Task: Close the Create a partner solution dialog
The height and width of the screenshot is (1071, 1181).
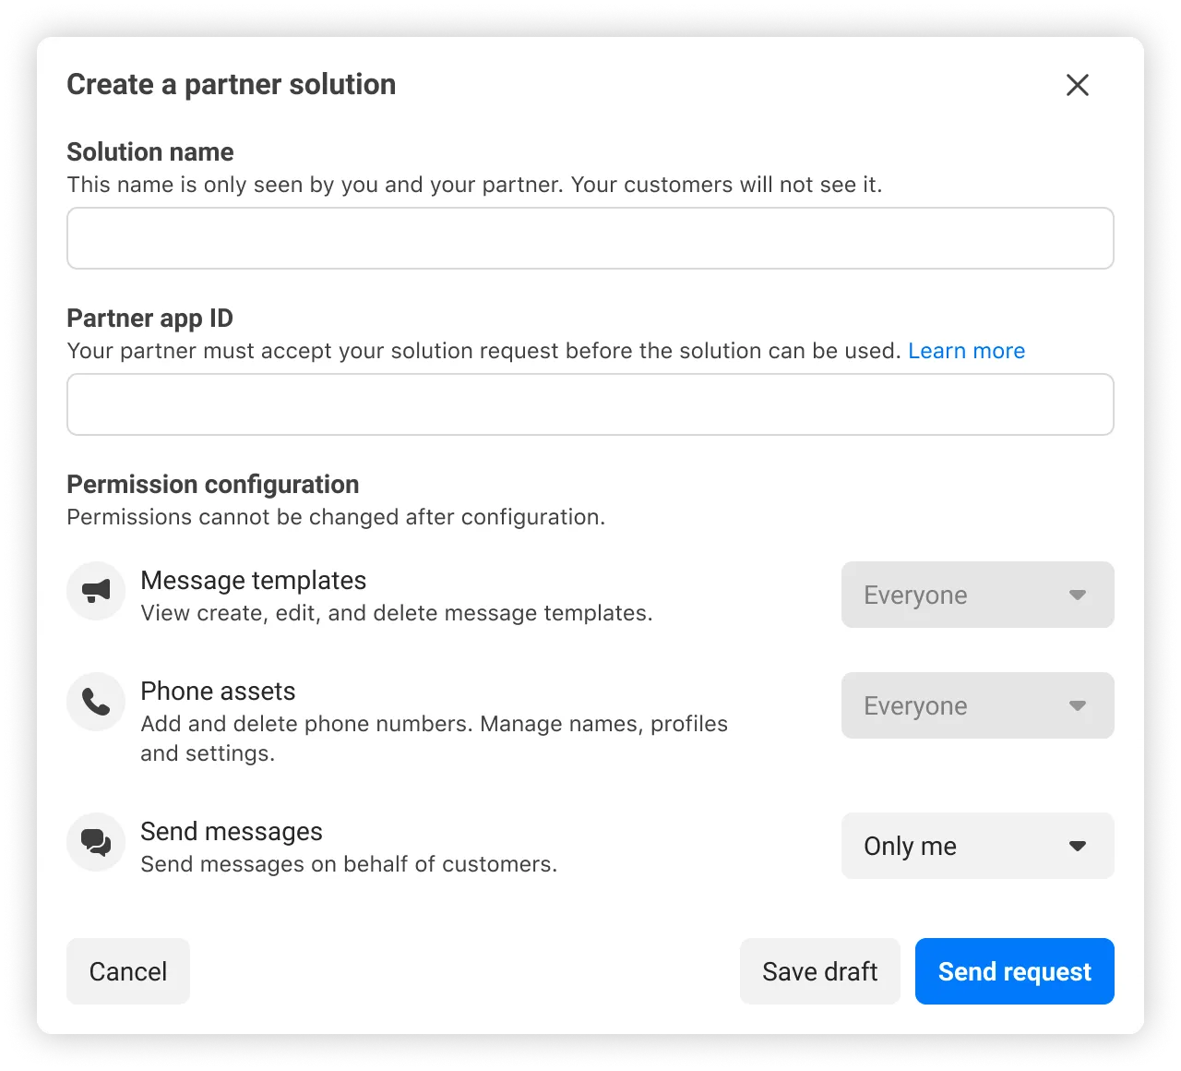Action: click(x=1077, y=85)
